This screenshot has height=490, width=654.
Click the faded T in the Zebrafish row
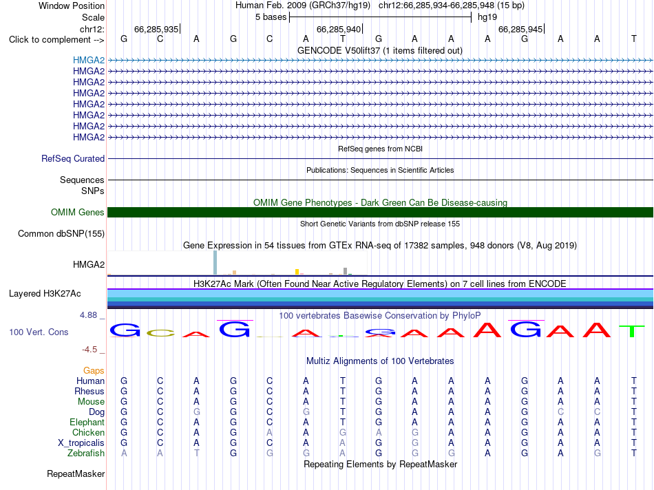coord(196,453)
